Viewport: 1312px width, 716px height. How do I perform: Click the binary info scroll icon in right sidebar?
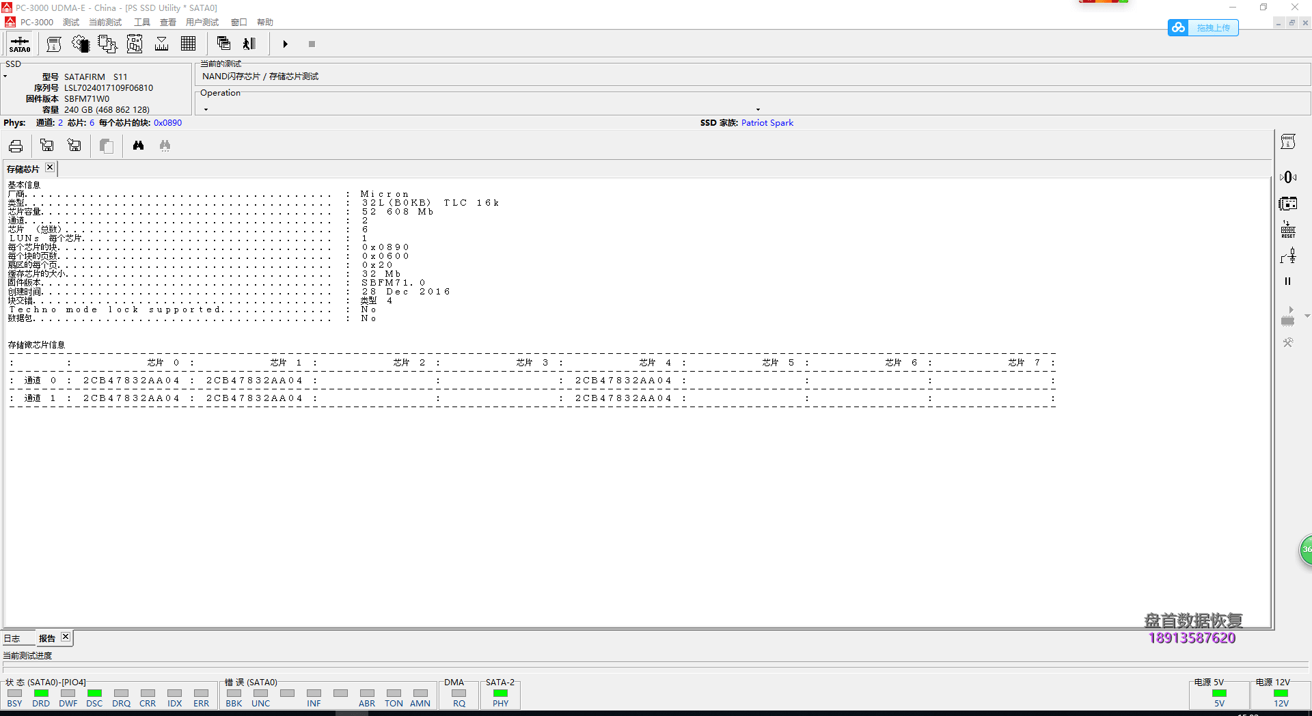click(1288, 142)
